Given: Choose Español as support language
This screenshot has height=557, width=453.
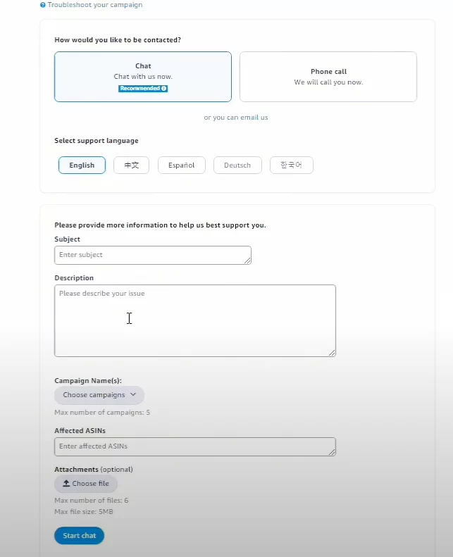Looking at the screenshot, I should (x=182, y=165).
